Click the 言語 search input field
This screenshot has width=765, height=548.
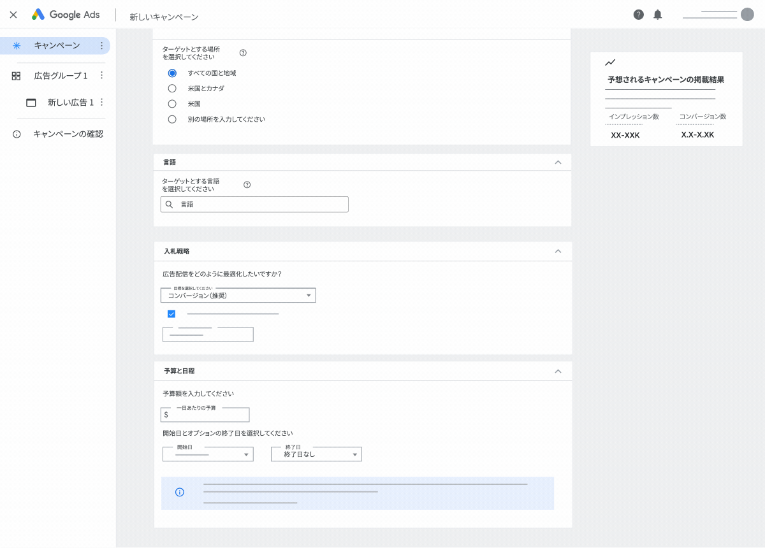[x=254, y=205]
